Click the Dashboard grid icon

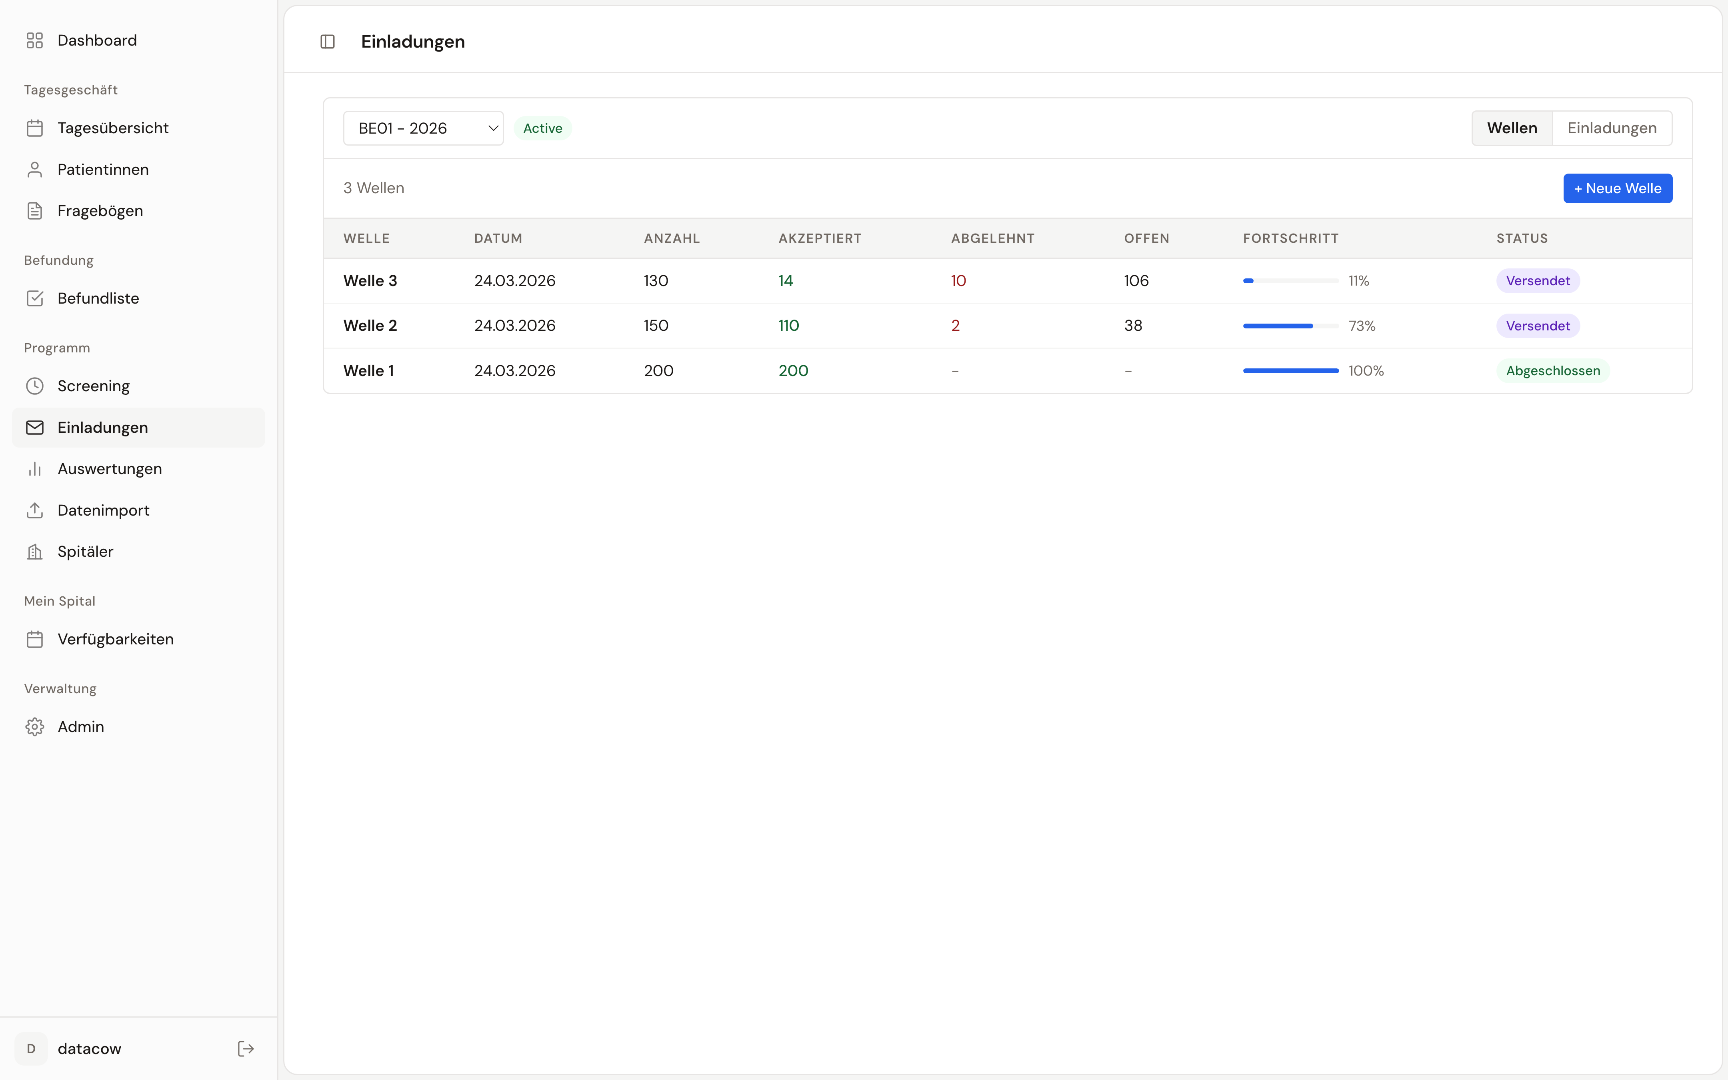34,40
